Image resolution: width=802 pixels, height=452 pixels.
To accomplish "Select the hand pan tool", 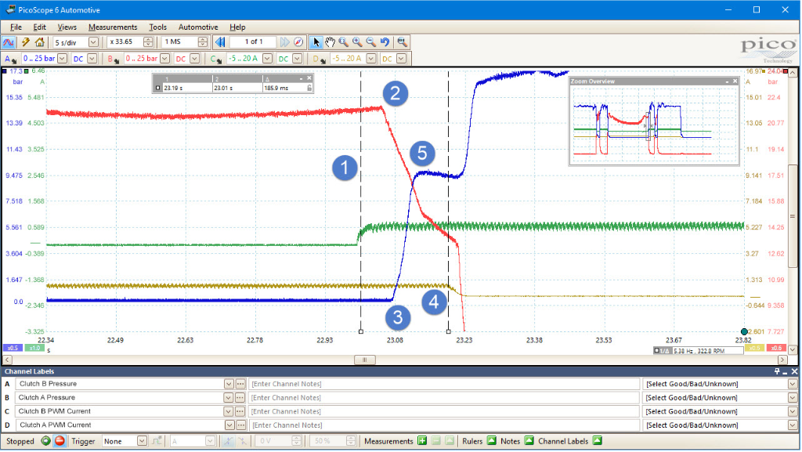I will point(330,42).
